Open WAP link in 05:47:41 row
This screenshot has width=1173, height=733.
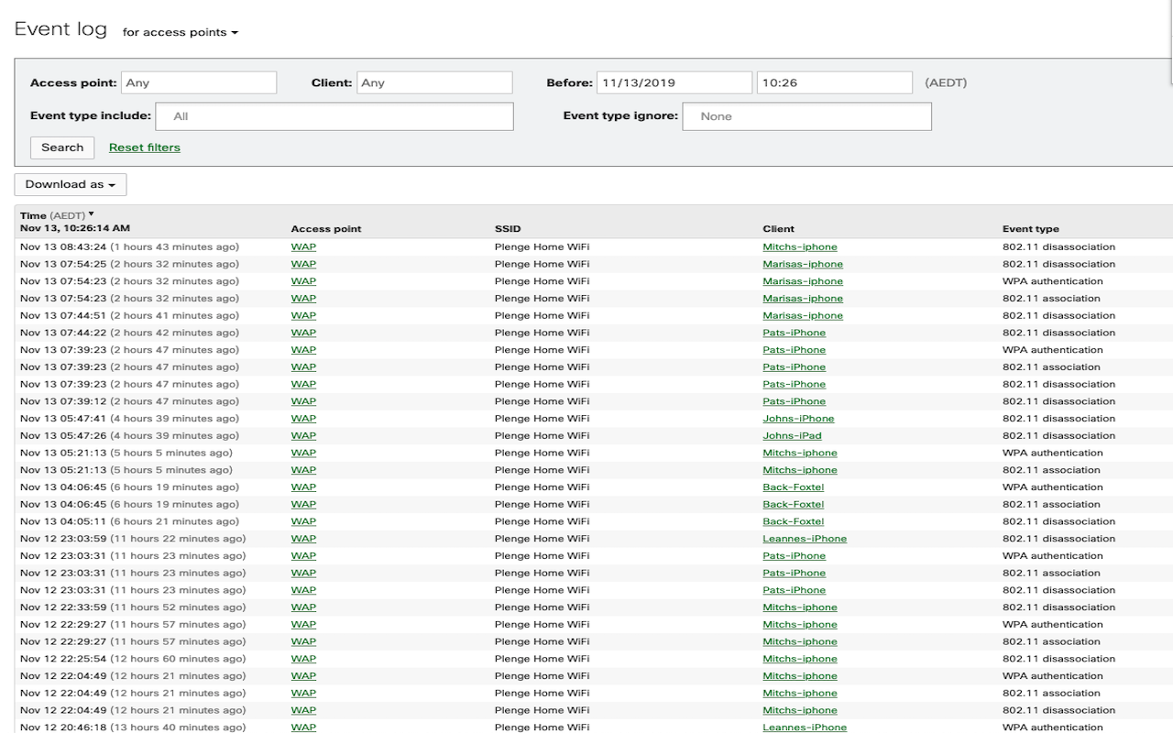[303, 419]
